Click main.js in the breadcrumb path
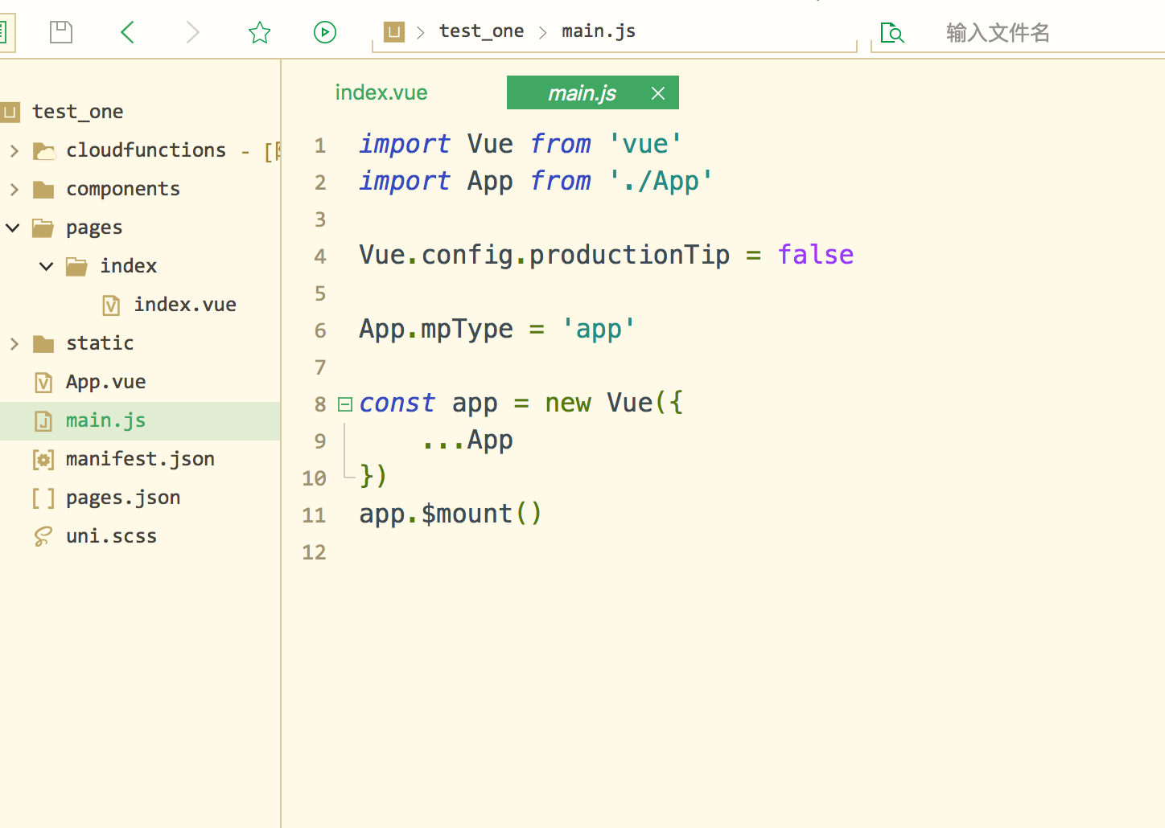The width and height of the screenshot is (1165, 828). pos(599,31)
